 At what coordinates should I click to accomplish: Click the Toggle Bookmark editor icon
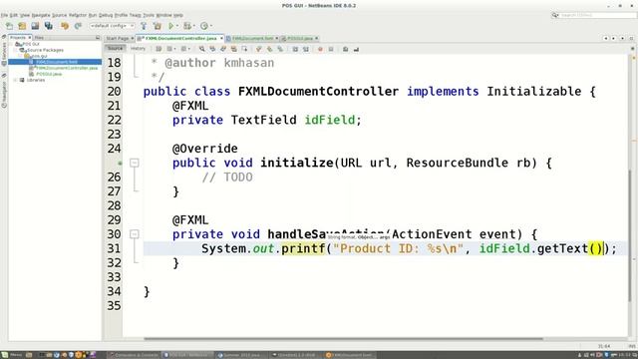click(x=280, y=49)
